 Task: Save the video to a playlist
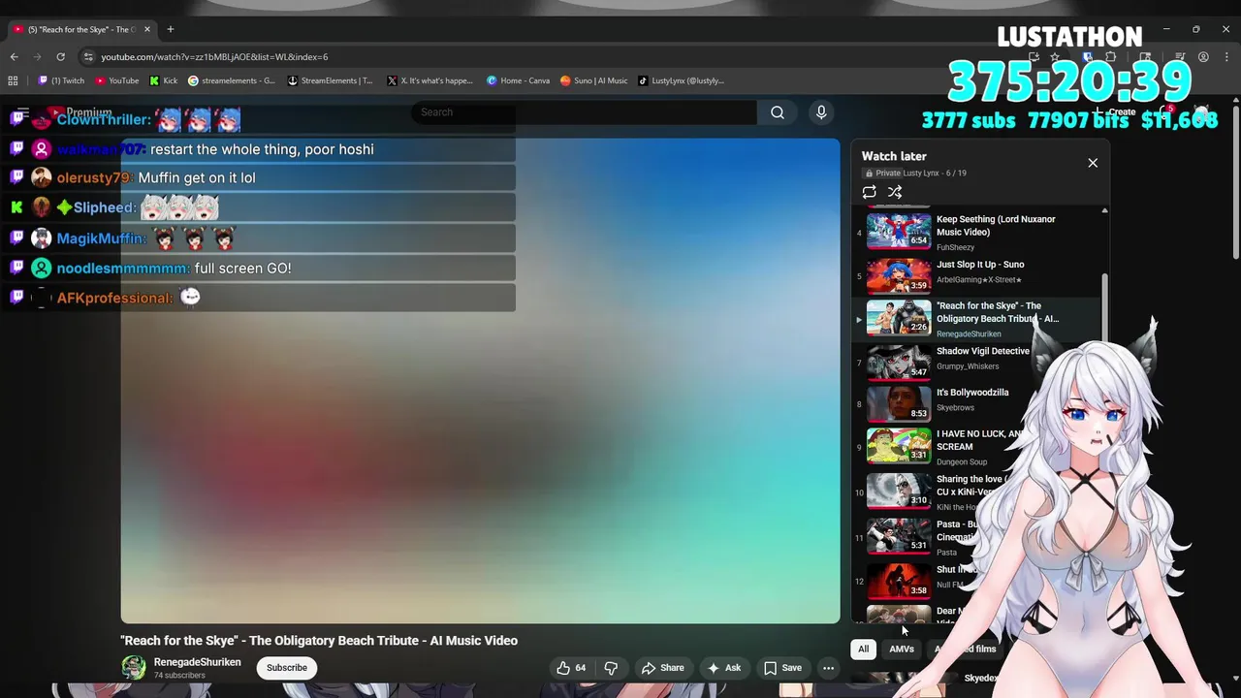[782, 668]
